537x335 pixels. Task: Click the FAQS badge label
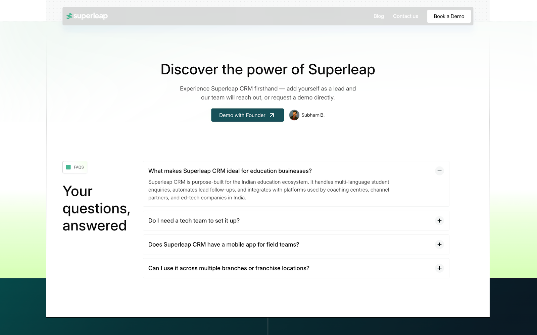pos(75,167)
